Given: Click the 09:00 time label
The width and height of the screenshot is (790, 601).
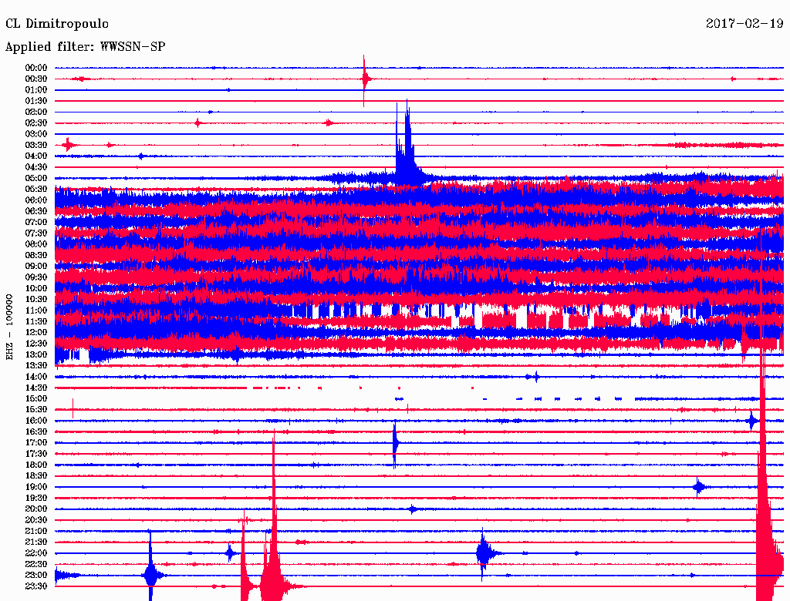Looking at the screenshot, I should tap(36, 267).
